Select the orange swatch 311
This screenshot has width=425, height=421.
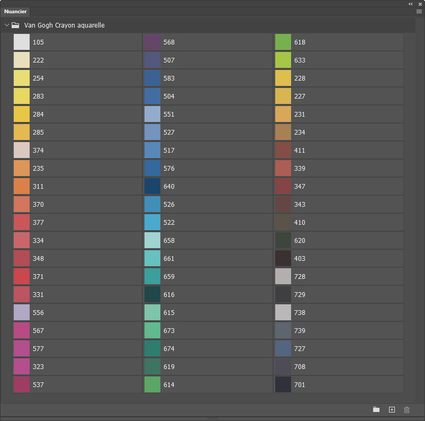(22, 186)
